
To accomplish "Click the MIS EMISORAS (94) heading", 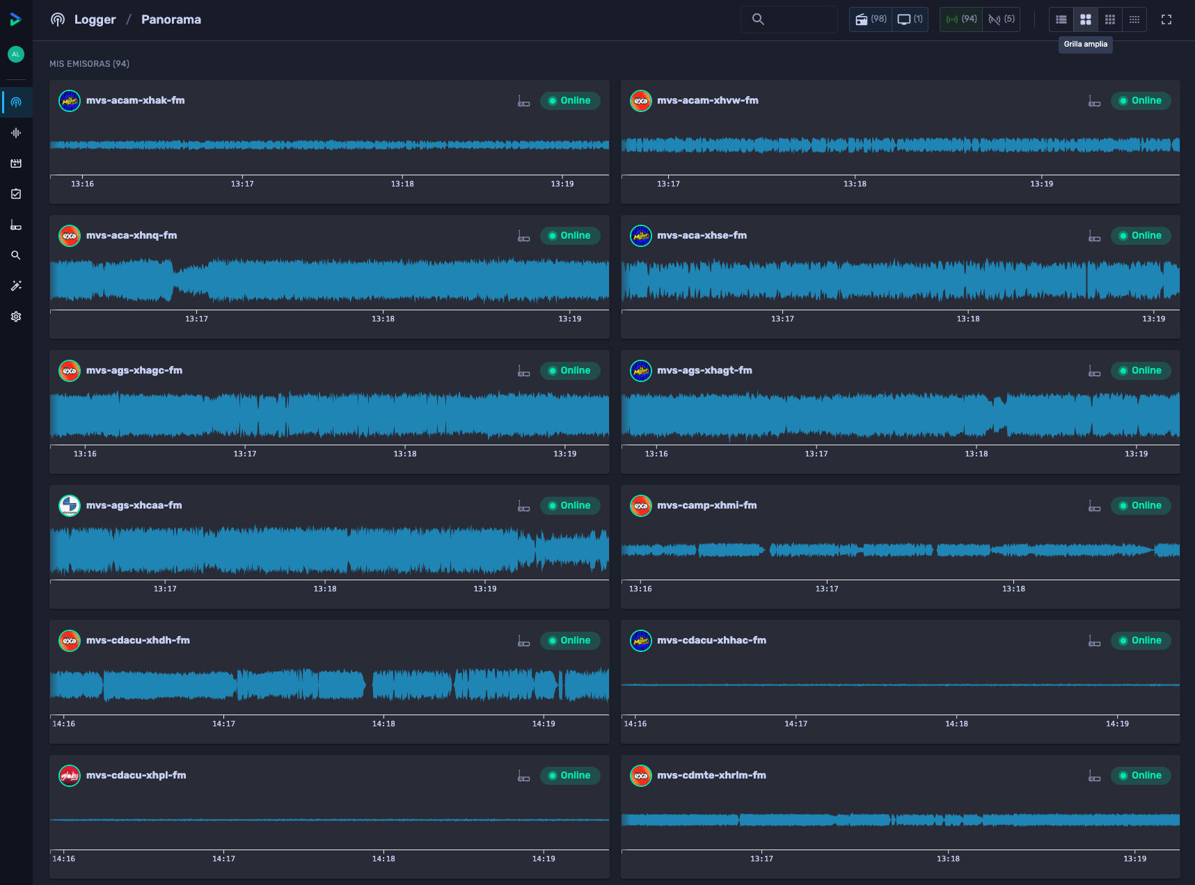I will pyautogui.click(x=89, y=63).
